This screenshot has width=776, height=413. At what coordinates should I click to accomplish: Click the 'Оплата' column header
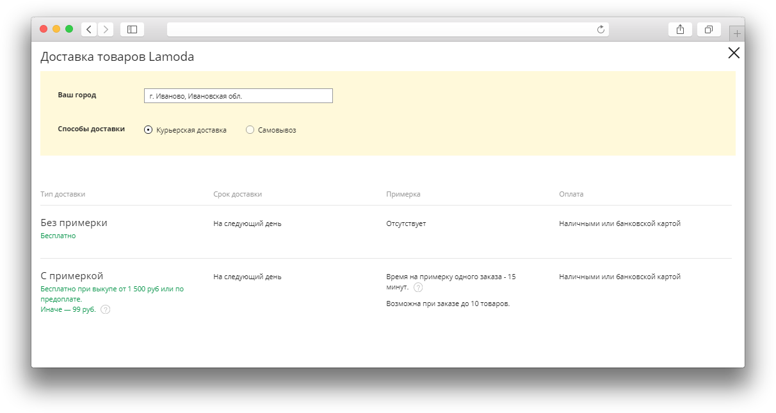(x=571, y=194)
